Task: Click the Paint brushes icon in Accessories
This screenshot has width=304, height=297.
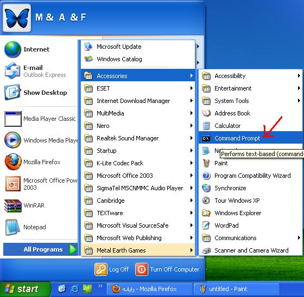Action: tap(206, 163)
